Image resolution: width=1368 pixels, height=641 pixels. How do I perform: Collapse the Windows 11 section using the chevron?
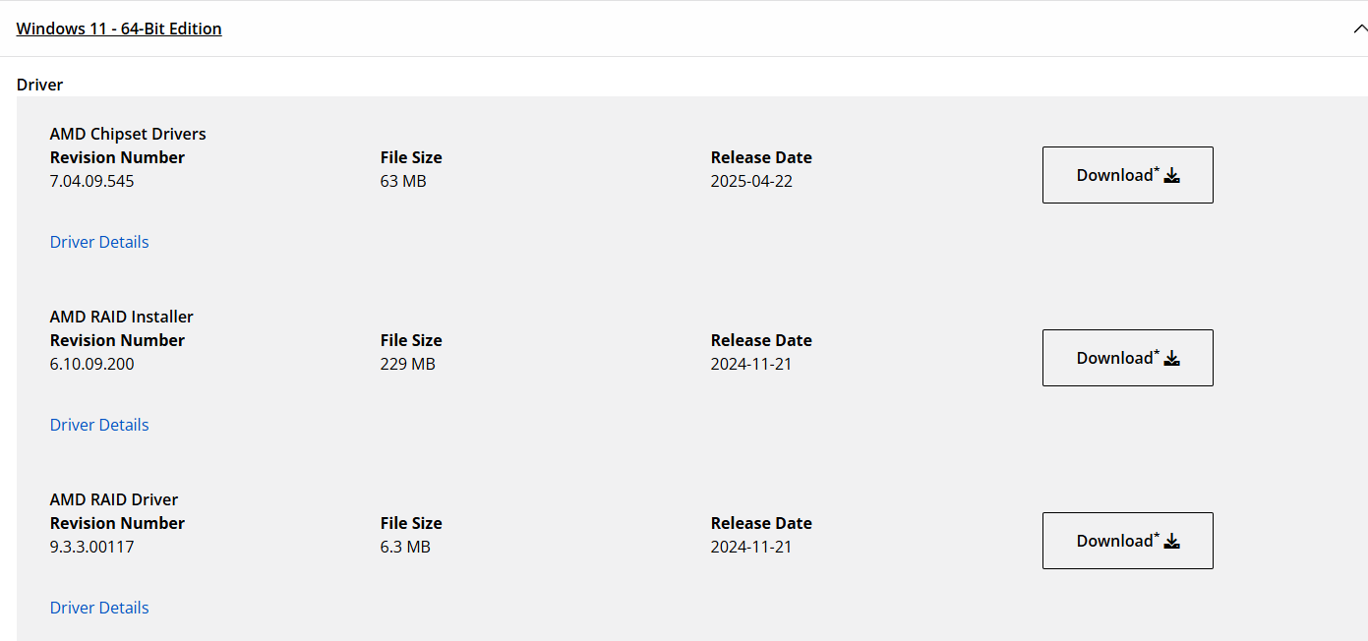tap(1359, 29)
